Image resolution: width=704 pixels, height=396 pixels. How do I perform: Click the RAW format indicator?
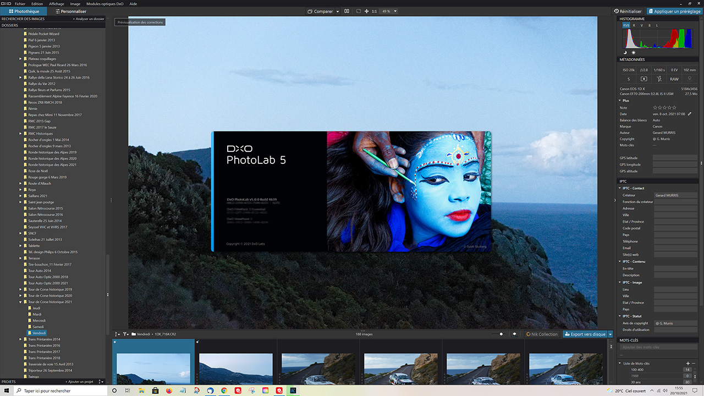(674, 79)
